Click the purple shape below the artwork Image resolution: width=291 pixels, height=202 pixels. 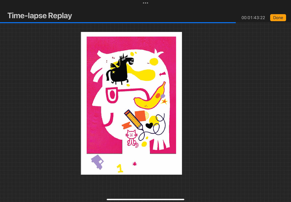click(x=97, y=162)
